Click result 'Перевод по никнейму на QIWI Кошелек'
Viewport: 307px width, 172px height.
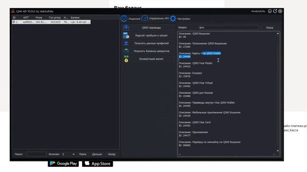(x=209, y=144)
